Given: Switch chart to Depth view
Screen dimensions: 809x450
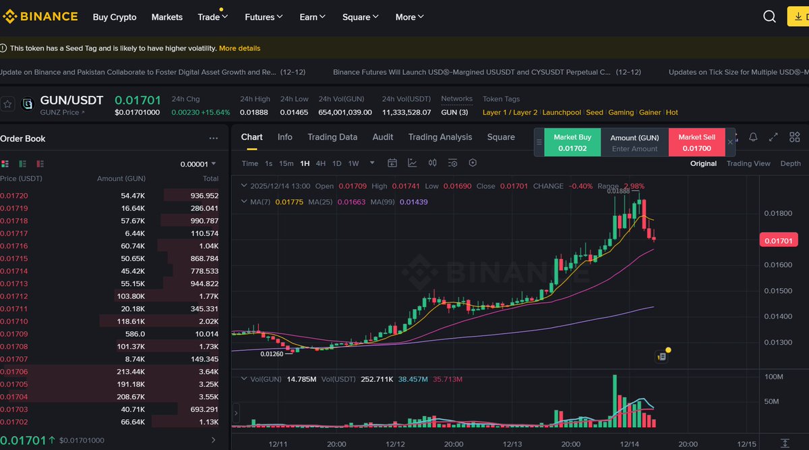Looking at the screenshot, I should 791,163.
